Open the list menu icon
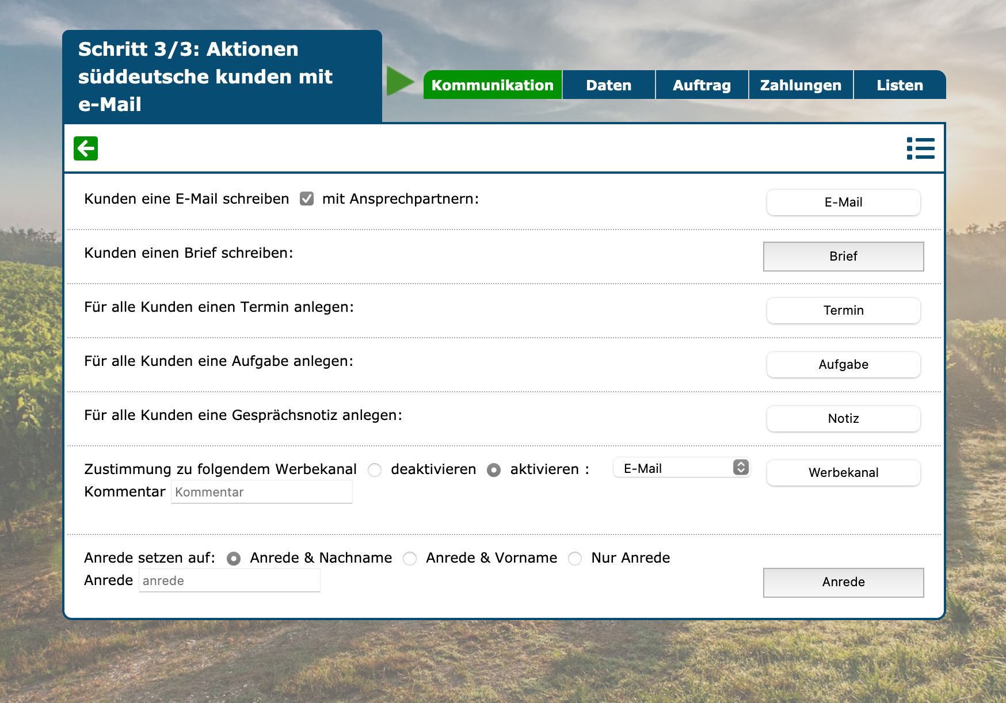 (x=920, y=148)
